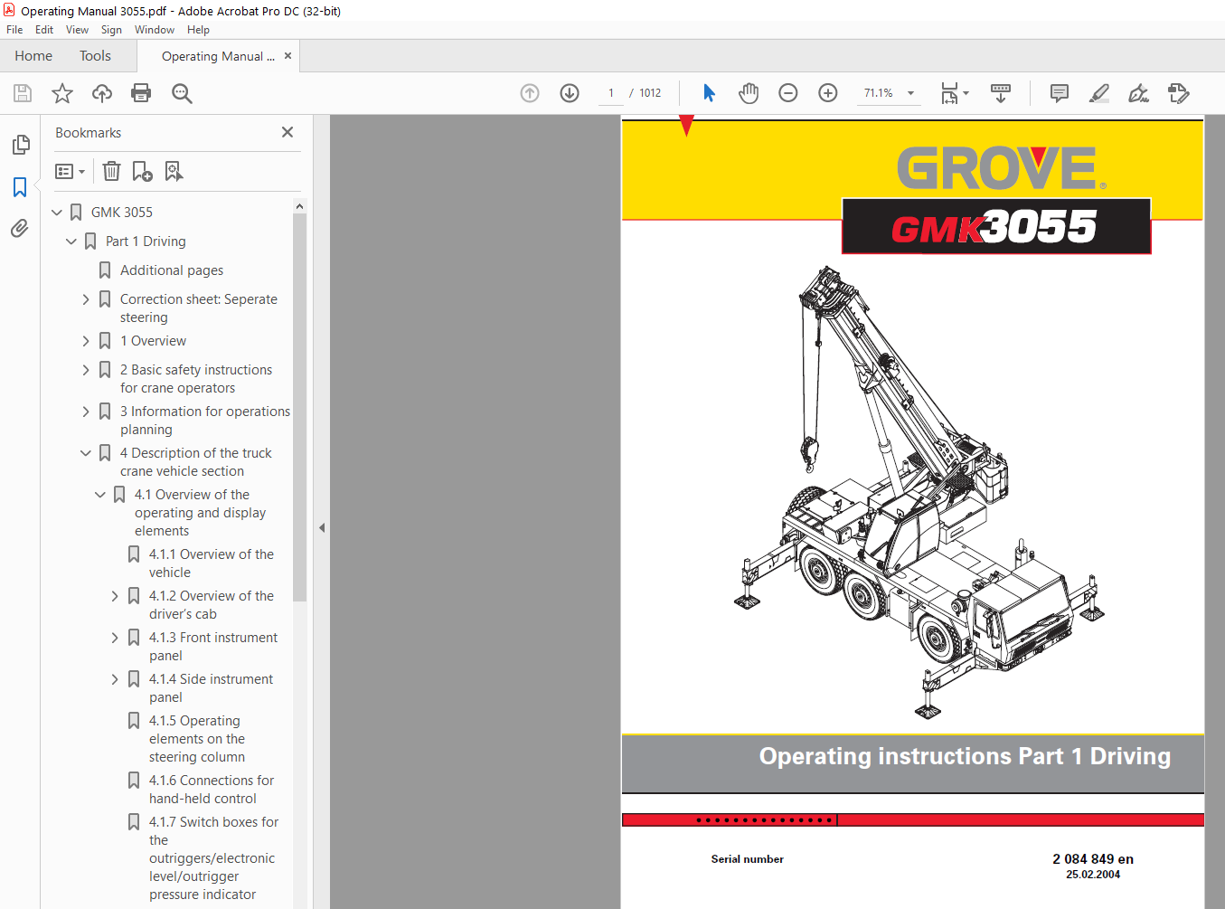
Task: Go to 4.1.1 Overview of the vehicle
Action: point(212,563)
